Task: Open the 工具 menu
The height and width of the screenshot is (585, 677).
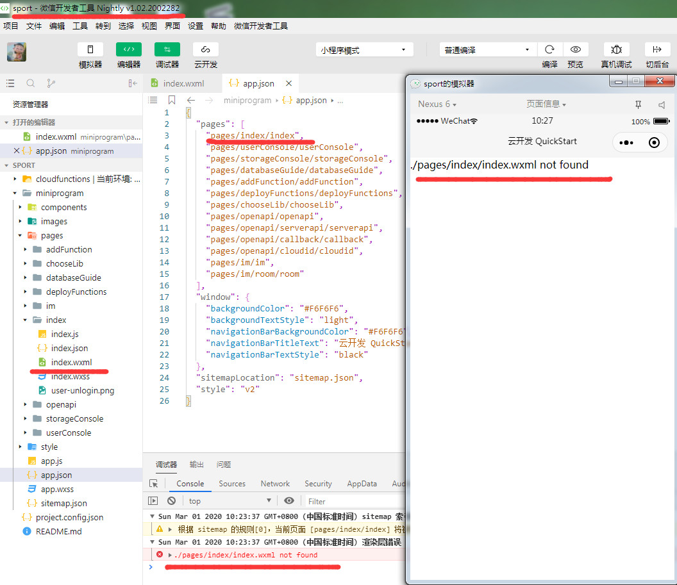Action: point(80,26)
